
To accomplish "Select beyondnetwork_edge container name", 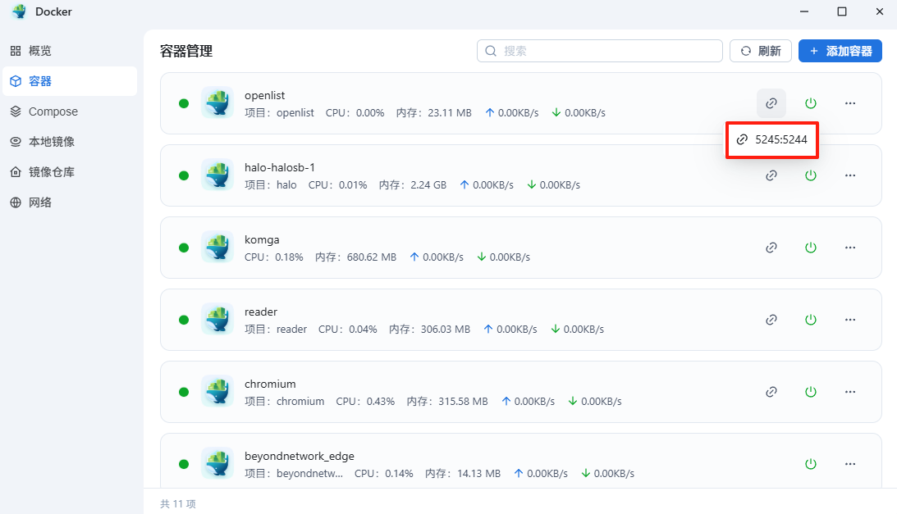I will point(300,457).
